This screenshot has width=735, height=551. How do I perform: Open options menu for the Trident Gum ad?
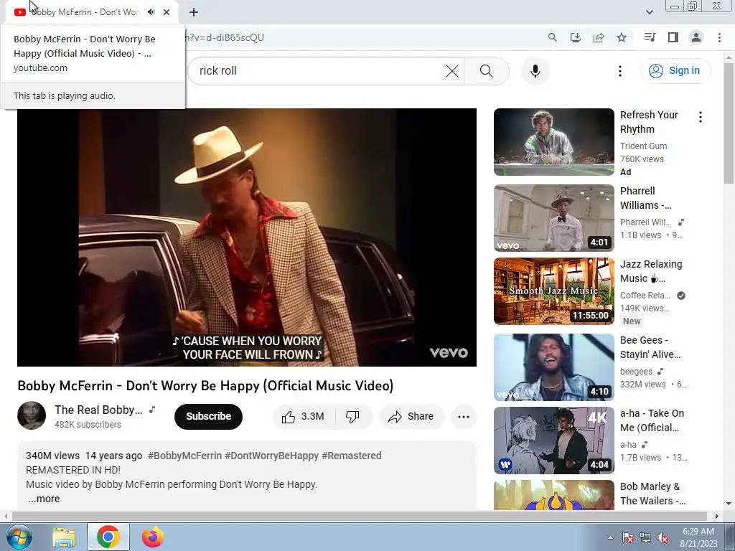(701, 117)
